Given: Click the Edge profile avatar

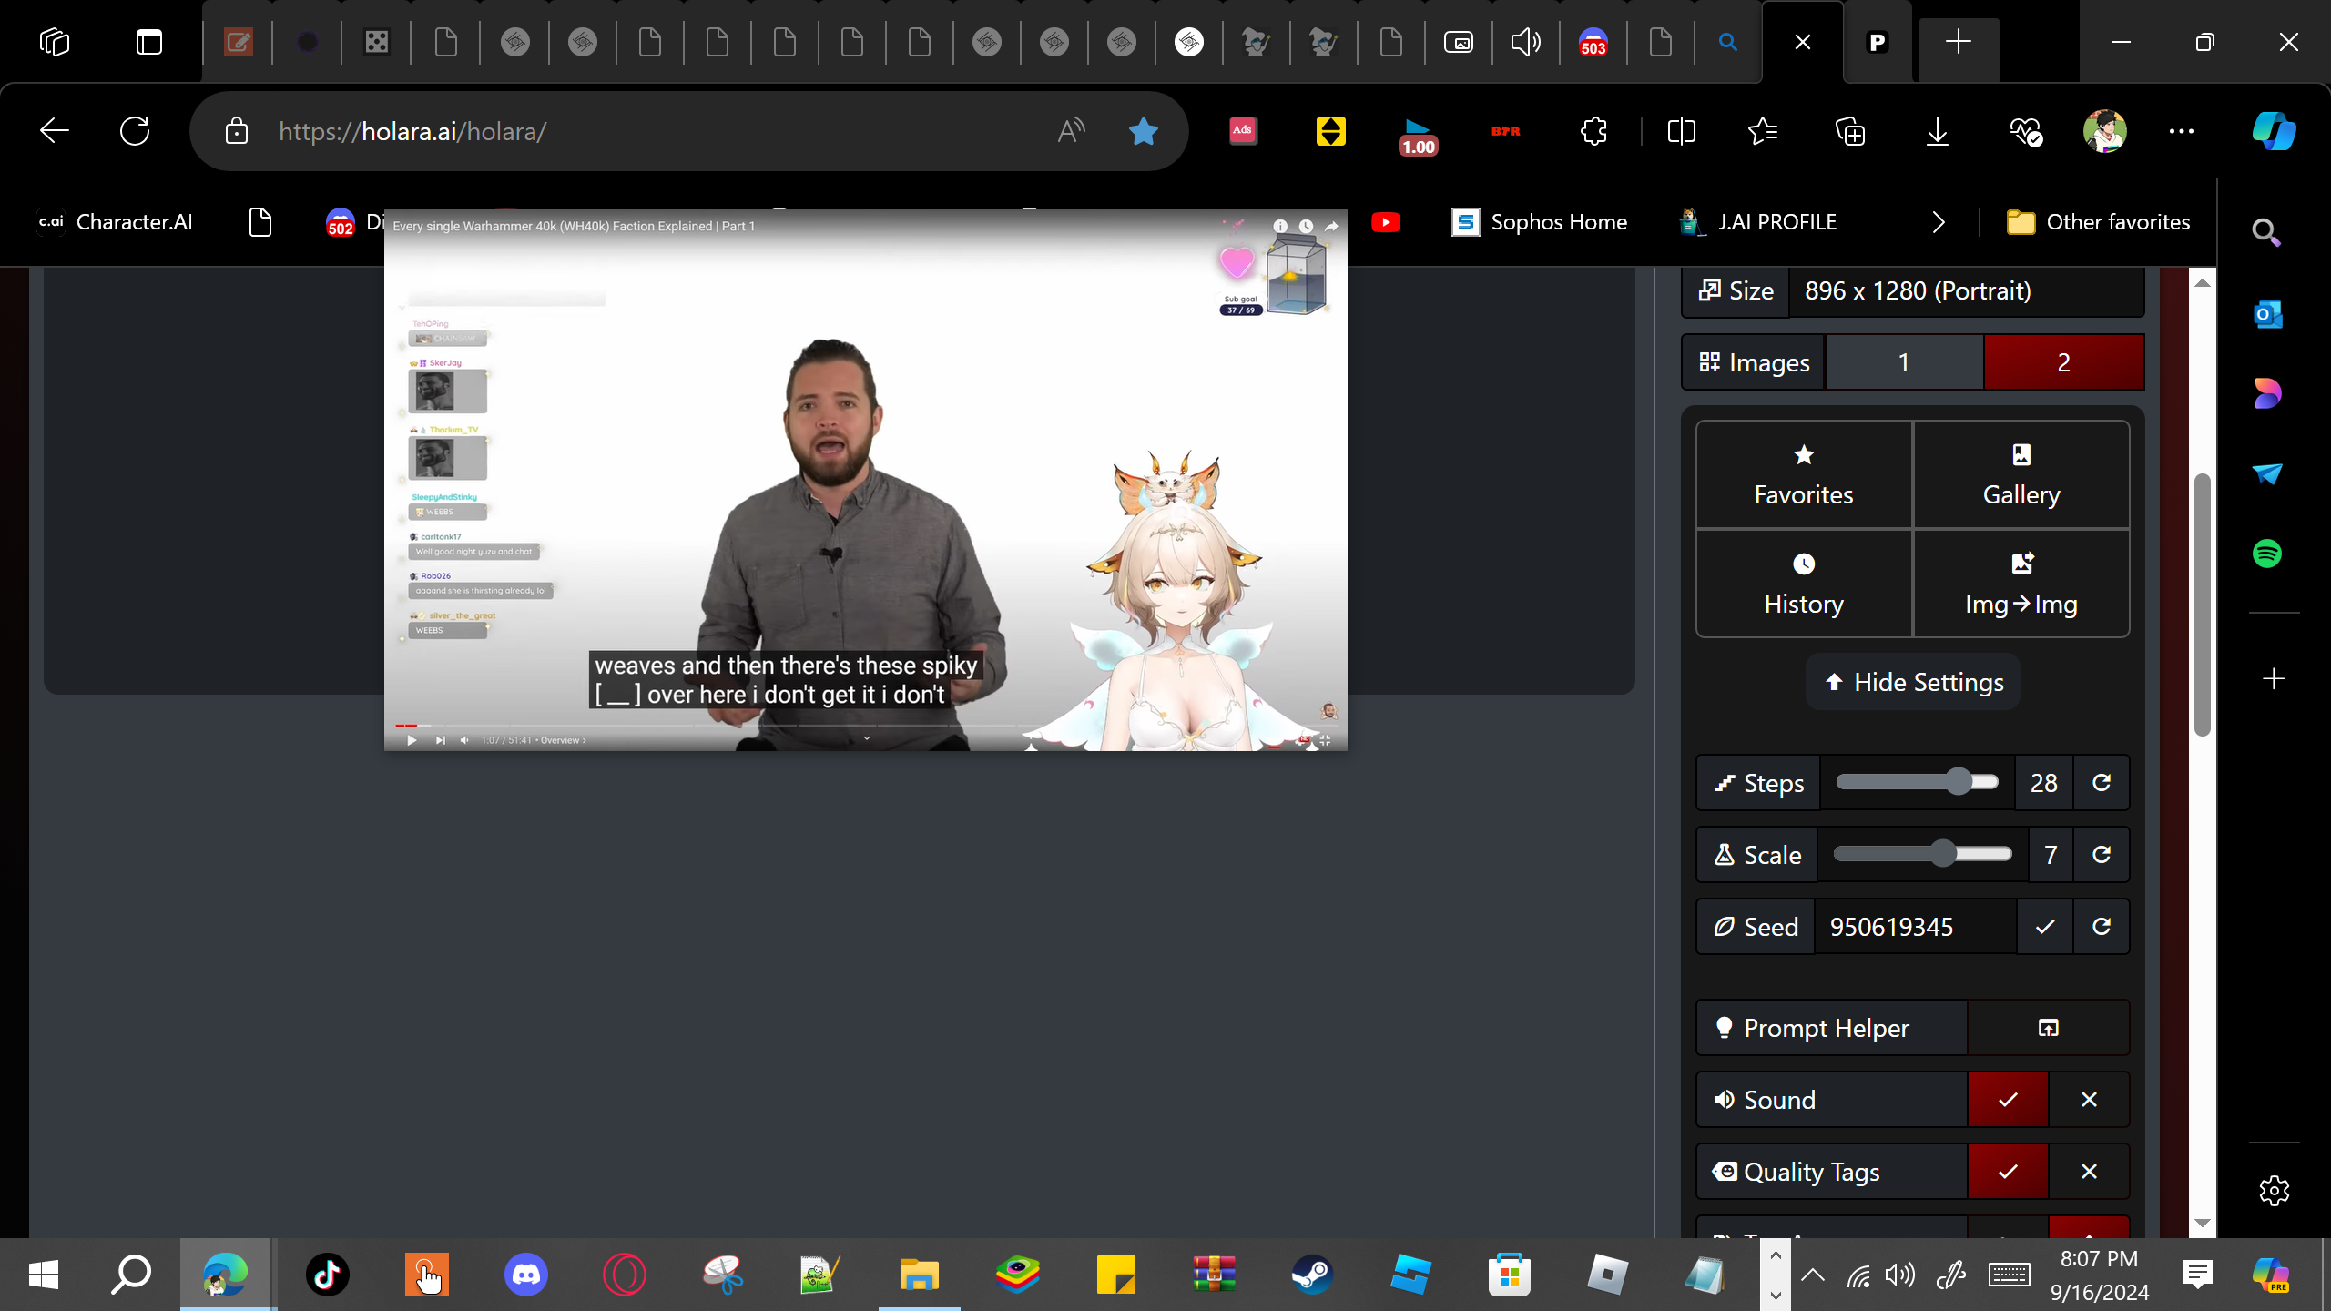Looking at the screenshot, I should tap(2104, 131).
